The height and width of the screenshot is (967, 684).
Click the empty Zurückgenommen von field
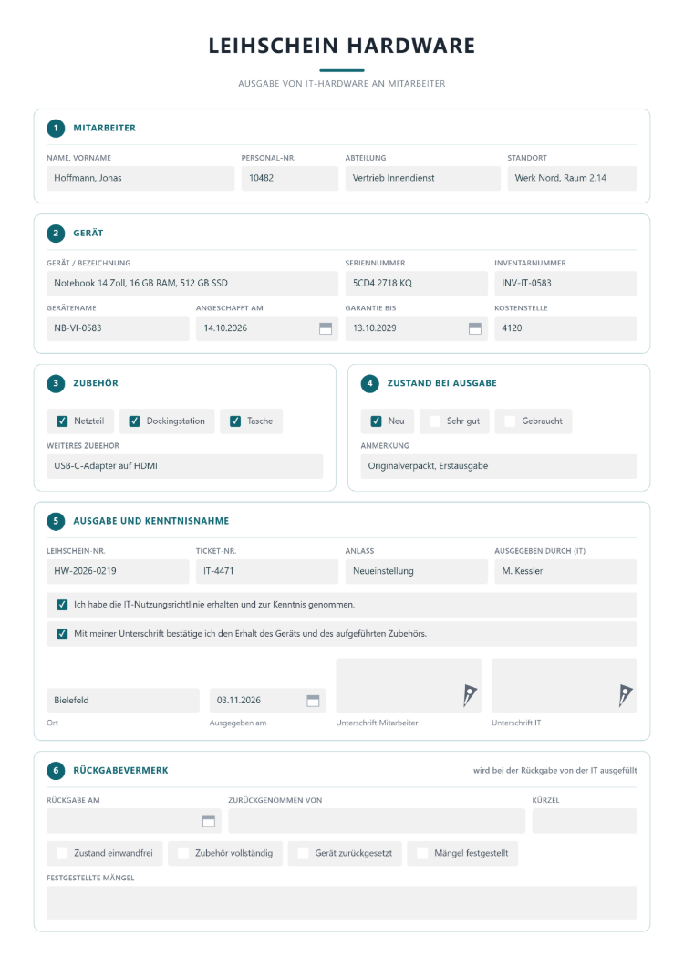377,821
